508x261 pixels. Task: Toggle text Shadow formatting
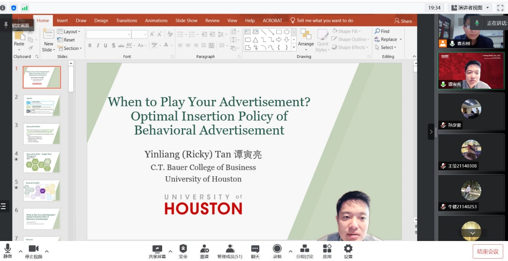pos(114,46)
